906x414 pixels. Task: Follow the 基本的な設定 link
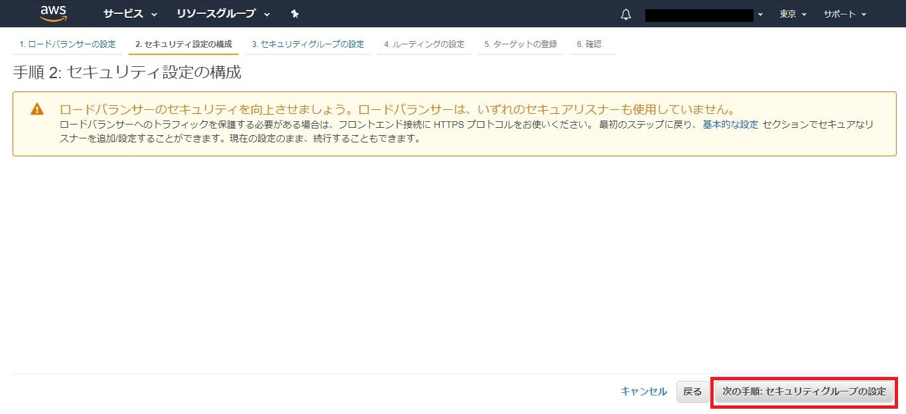(730, 125)
